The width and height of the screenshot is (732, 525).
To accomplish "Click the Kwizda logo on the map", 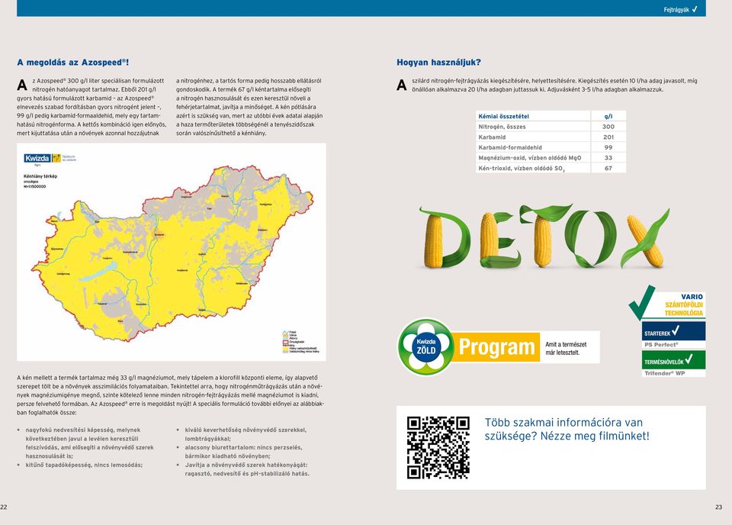I will (43, 159).
